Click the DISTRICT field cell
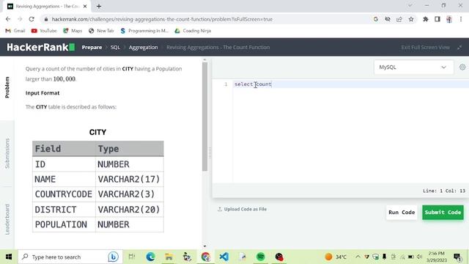Image resolution: width=469 pixels, height=264 pixels. point(64,210)
